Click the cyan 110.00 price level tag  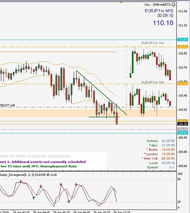point(183,133)
